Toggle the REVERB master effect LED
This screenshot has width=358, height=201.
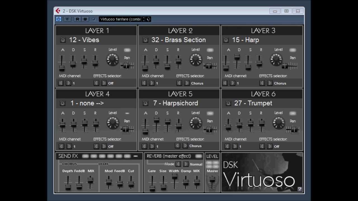(x=199, y=156)
